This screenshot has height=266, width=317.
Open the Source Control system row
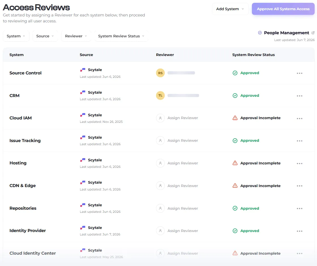[x=159, y=73]
